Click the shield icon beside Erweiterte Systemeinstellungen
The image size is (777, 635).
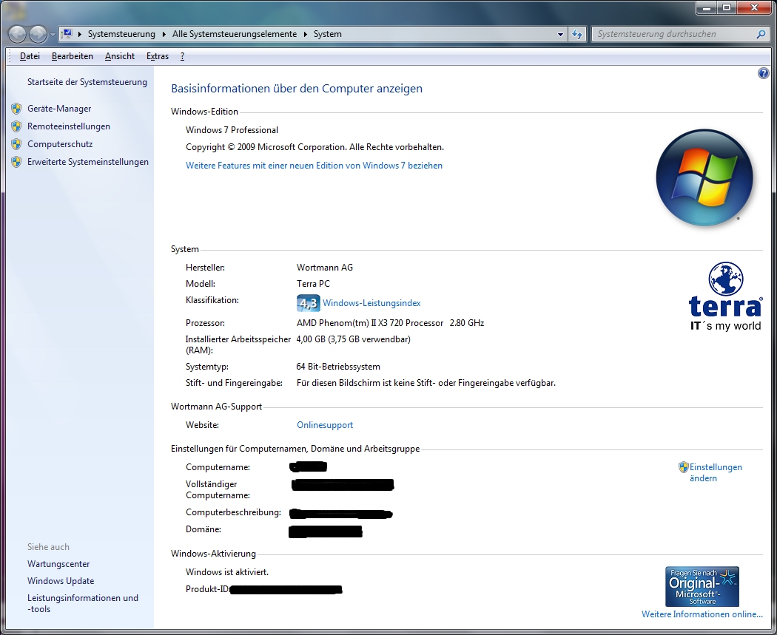16,163
